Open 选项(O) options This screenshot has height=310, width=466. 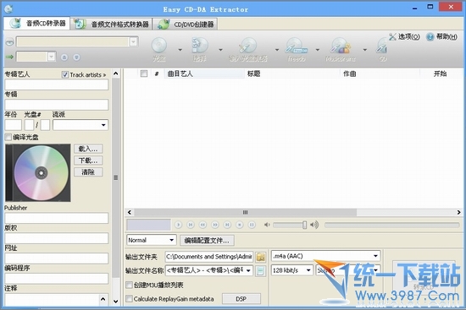404,37
